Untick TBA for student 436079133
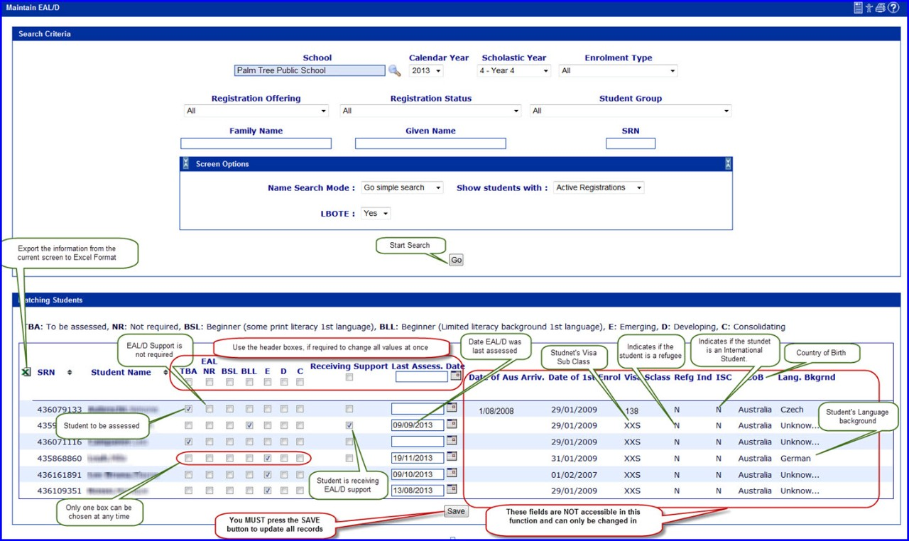 click(x=188, y=409)
